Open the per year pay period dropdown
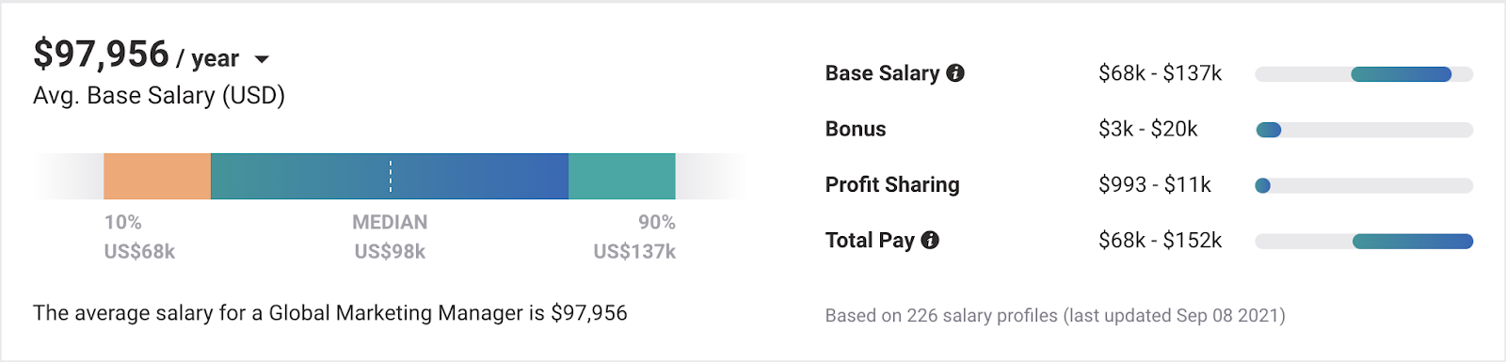 click(x=262, y=59)
